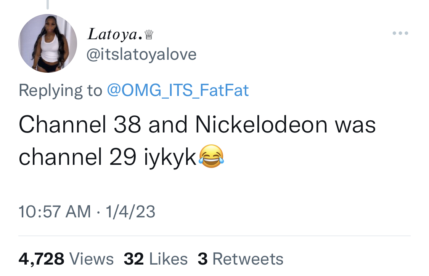This screenshot has width=429, height=276.
Task: Click the word 'Nickelodeon' in the tweet
Action: tap(261, 124)
